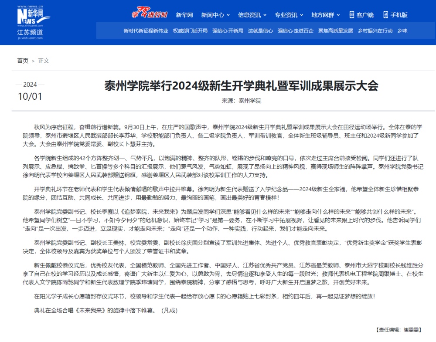Expand the 专业资讯 dropdown
The height and width of the screenshot is (342, 436).
tap(289, 15)
